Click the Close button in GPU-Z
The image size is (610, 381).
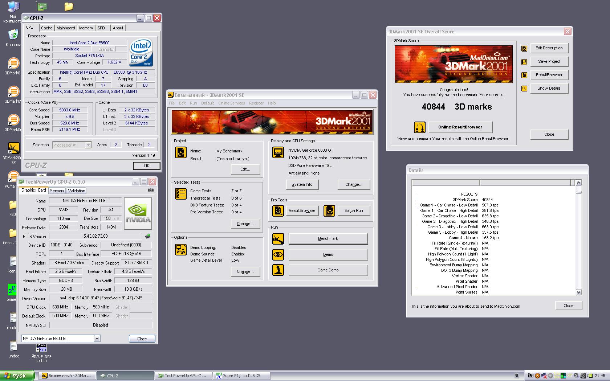coord(142,339)
